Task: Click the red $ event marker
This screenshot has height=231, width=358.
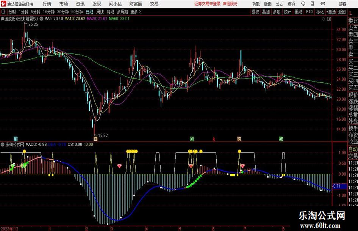Action: [x=214, y=139]
